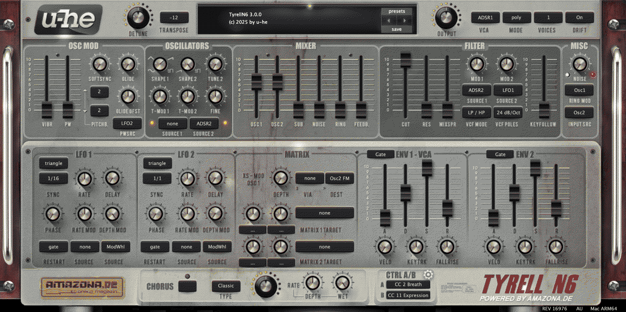
Task: Go to the previous preset arrow
Action: click(x=389, y=20)
